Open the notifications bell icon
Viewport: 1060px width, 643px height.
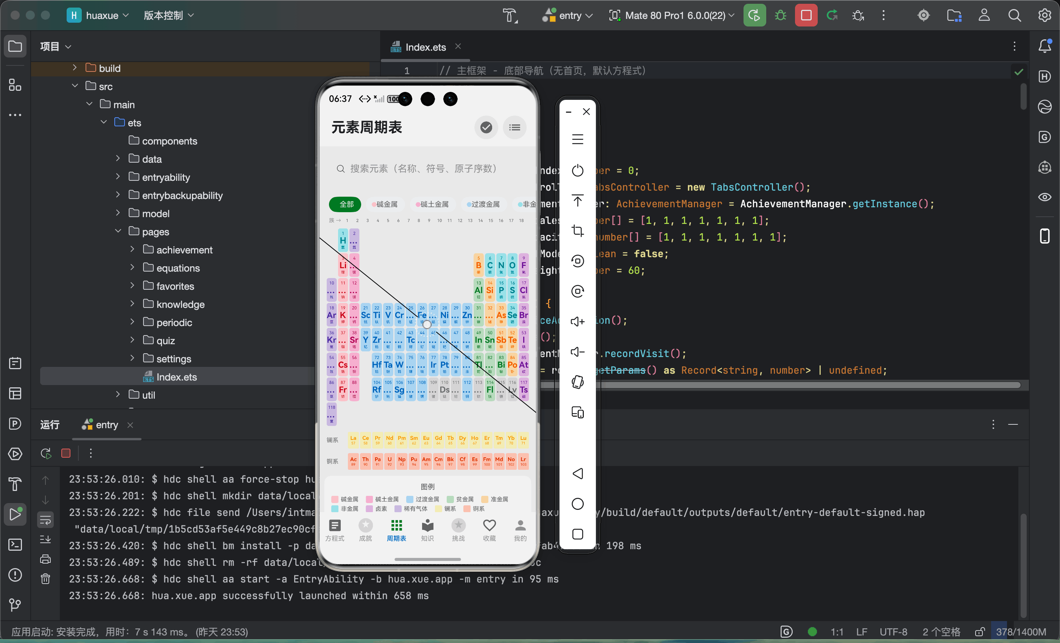point(1044,46)
